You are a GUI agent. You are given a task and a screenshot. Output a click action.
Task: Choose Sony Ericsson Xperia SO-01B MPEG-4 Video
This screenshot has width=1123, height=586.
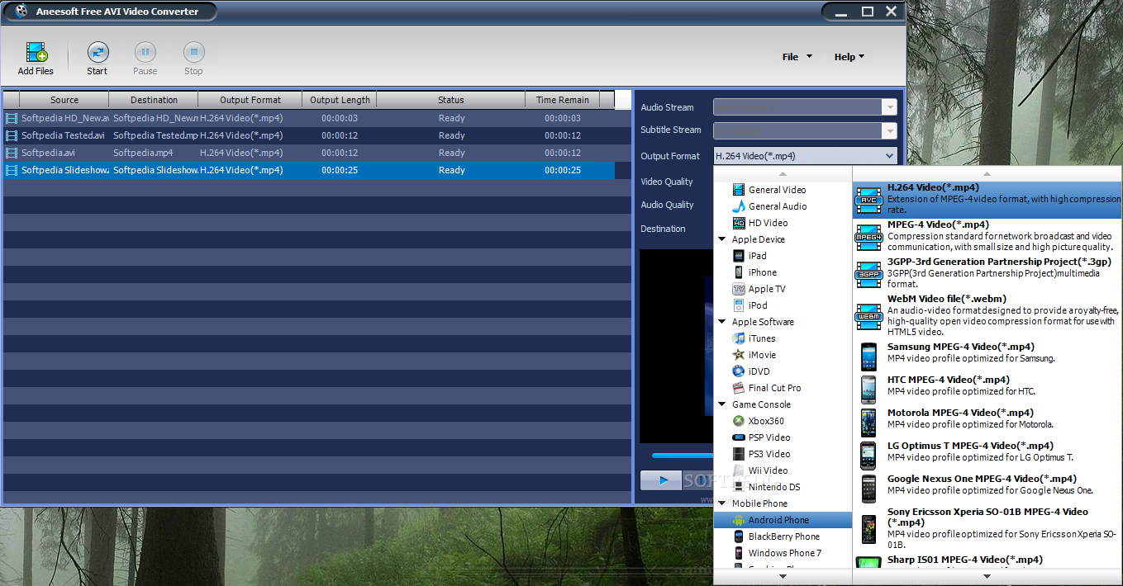(x=987, y=528)
